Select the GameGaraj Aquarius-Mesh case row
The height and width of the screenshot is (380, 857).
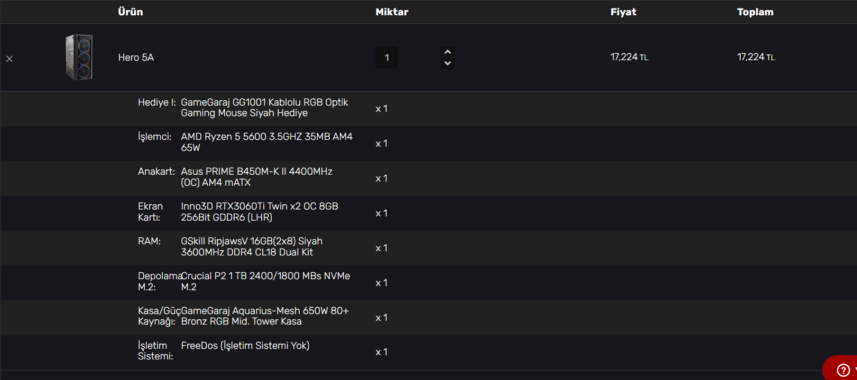coord(428,317)
